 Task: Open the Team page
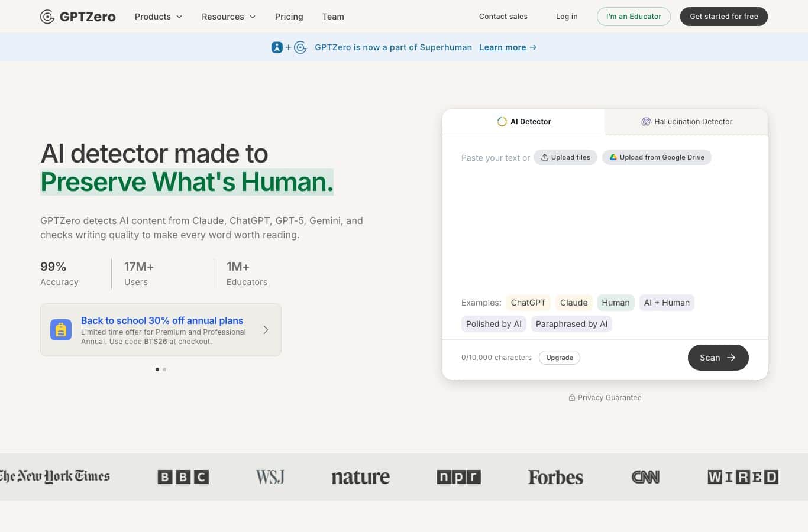(333, 17)
